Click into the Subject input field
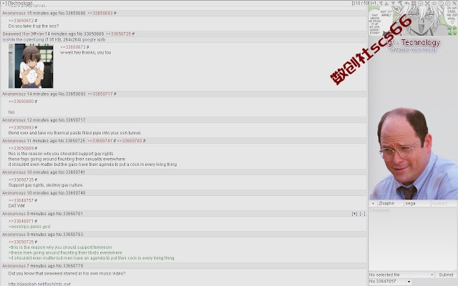458x286 pixels. click(x=444, y=203)
